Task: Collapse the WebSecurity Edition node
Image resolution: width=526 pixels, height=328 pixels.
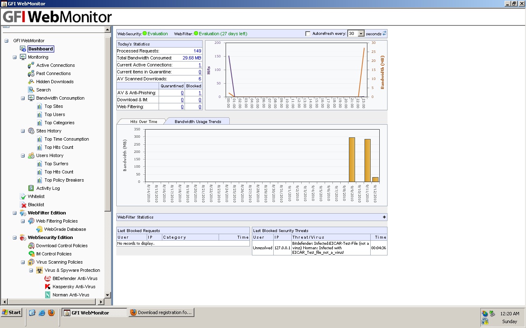Action: (15, 237)
